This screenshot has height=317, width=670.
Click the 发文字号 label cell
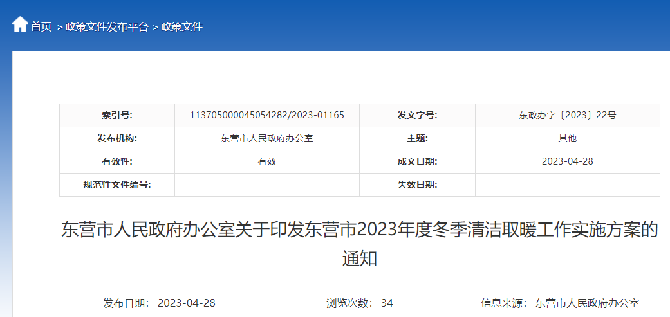point(417,116)
